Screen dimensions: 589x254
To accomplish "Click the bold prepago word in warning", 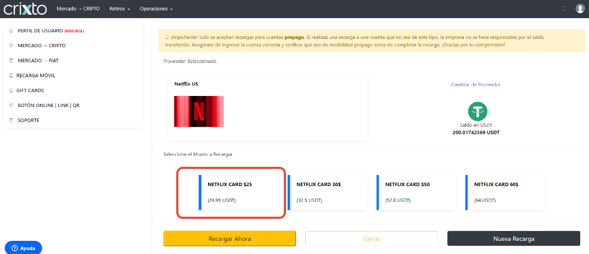I will click(293, 37).
